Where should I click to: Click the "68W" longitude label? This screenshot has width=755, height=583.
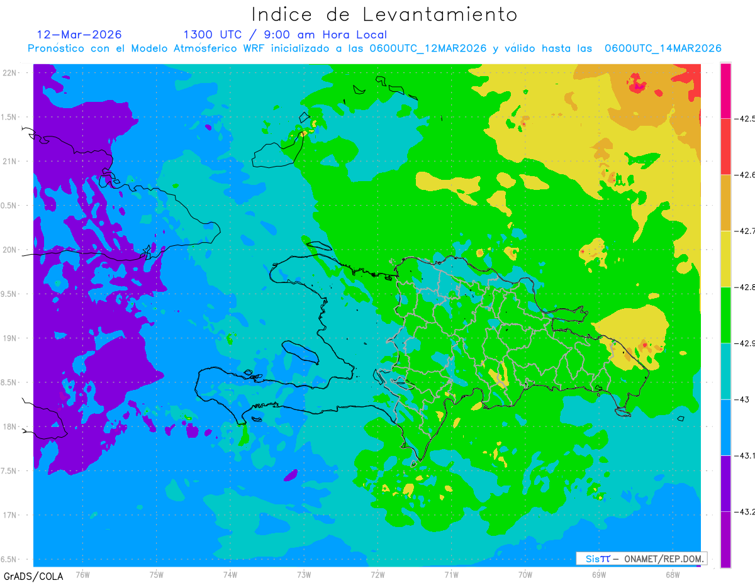pos(672,575)
